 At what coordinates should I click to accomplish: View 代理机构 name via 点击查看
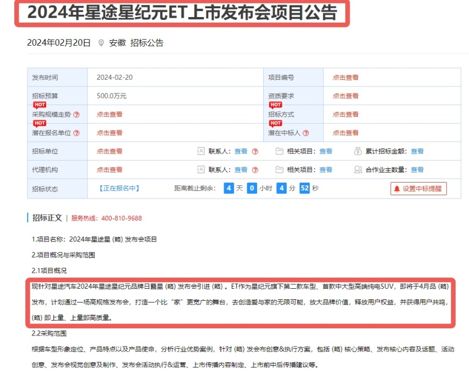(x=110, y=170)
